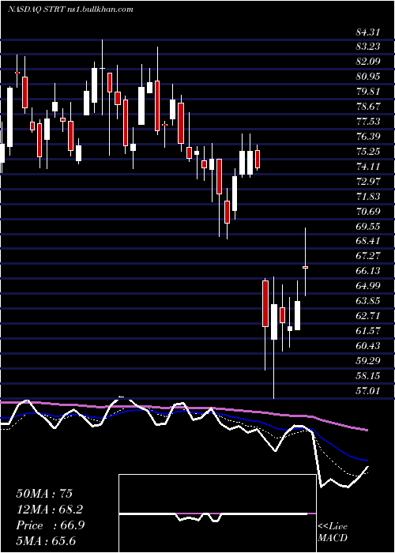Click the 82.09 price axis label
This screenshot has height=553, width=395.
click(x=368, y=62)
